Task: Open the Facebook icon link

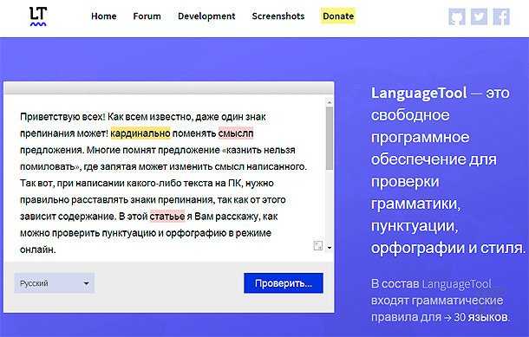Action: point(501,16)
